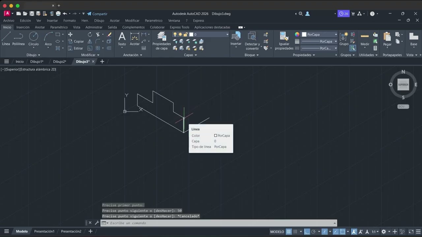
Task: Open the Autodesk App Store cart icon
Action: click(353, 14)
